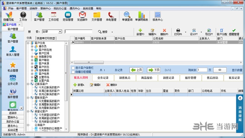Click the 设计F7 design icon

tap(194, 32)
